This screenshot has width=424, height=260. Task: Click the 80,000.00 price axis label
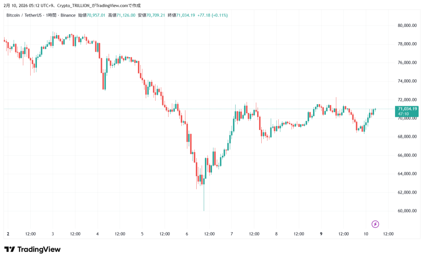(x=406, y=25)
